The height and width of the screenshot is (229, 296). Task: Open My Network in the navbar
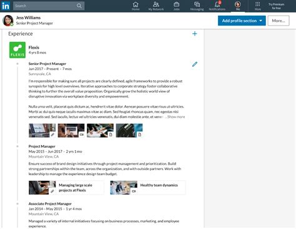click(x=156, y=6)
